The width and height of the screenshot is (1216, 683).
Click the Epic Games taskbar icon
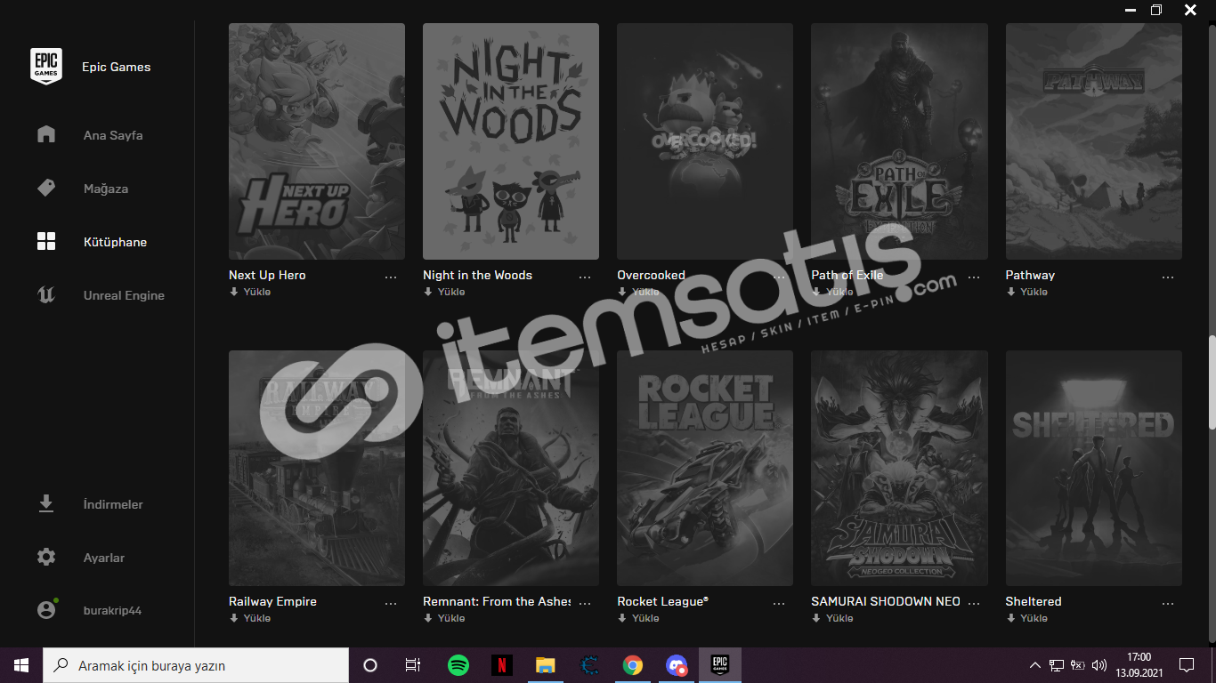[x=720, y=665]
